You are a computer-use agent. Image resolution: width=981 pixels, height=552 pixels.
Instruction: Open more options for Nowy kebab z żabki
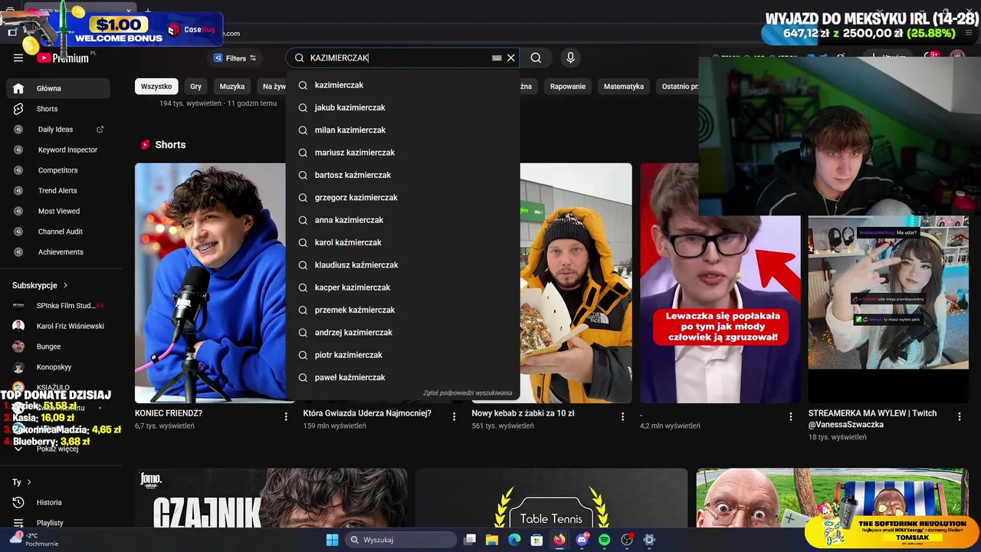tap(622, 416)
